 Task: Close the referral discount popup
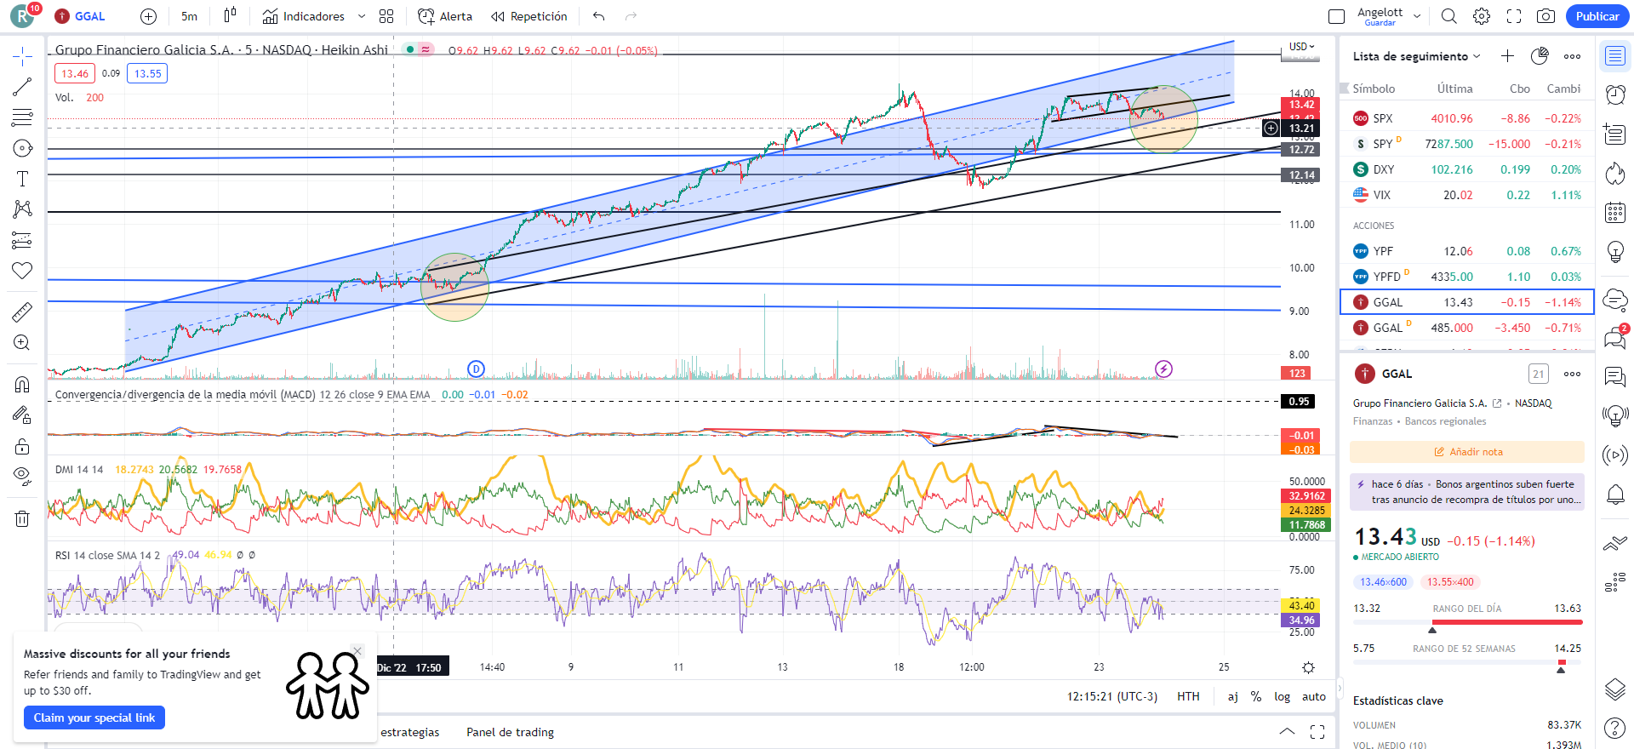pyautogui.click(x=357, y=651)
